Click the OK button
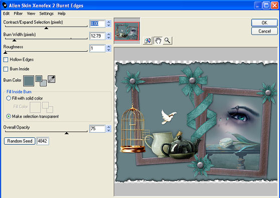 click(264, 23)
